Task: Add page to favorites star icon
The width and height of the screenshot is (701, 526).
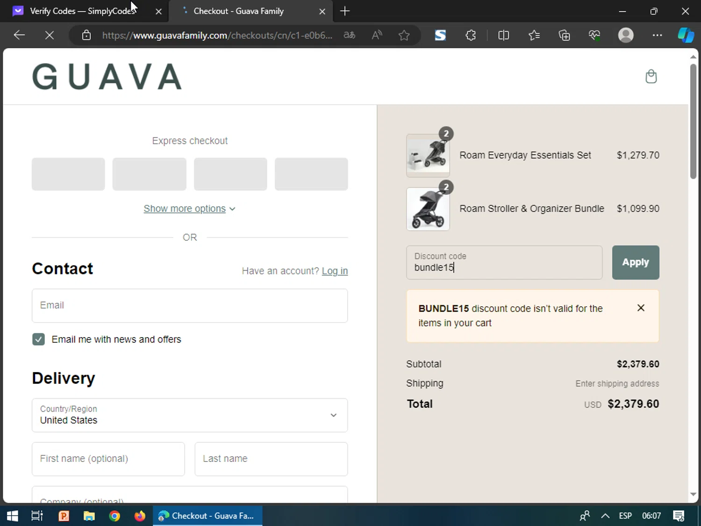Action: coord(404,35)
